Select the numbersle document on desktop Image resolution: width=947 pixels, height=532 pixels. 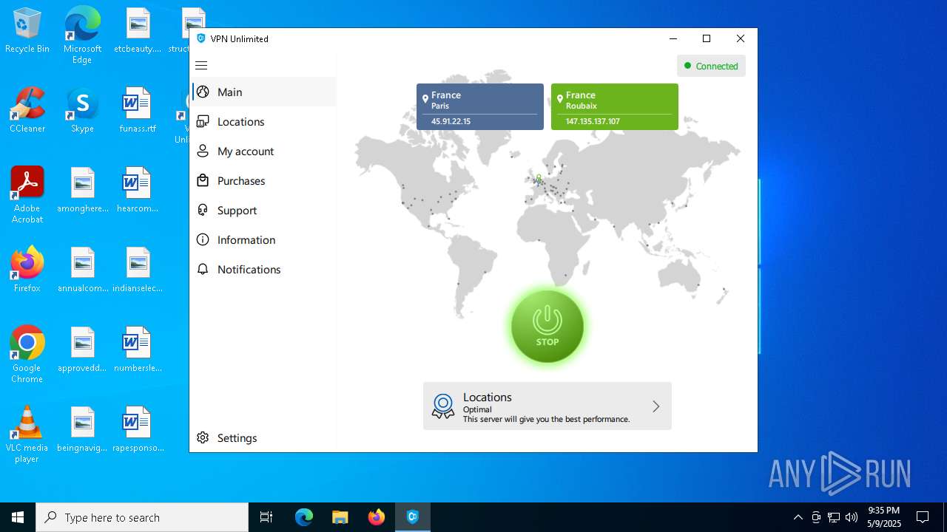click(138, 349)
